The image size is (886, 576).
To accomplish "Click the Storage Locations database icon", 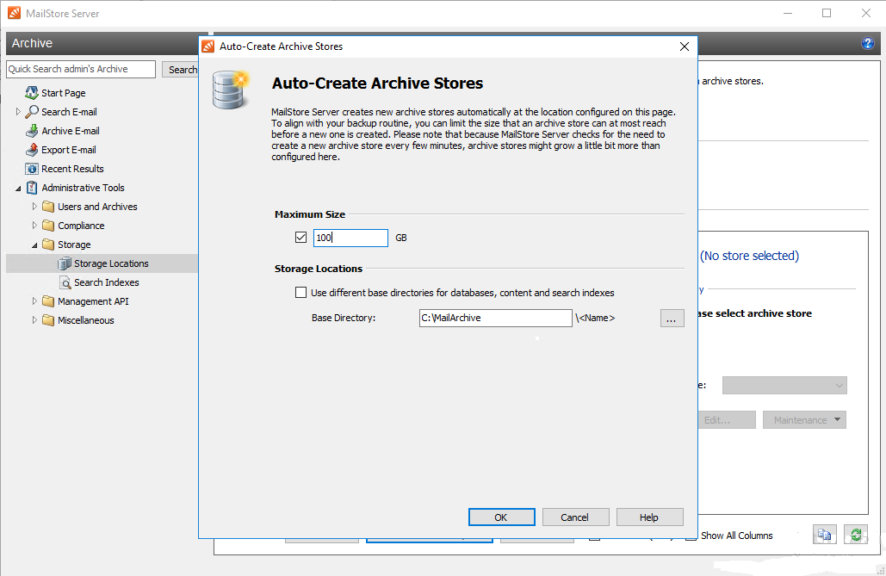I will 65,263.
